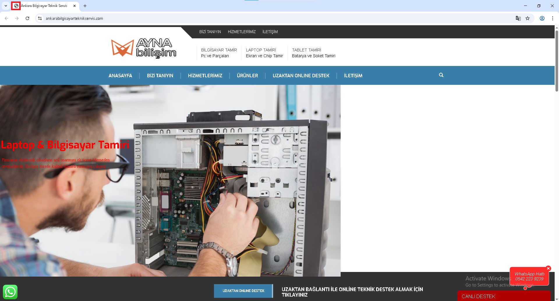Click the WhatsApp icon at bottom left
559x301 pixels.
10,292
